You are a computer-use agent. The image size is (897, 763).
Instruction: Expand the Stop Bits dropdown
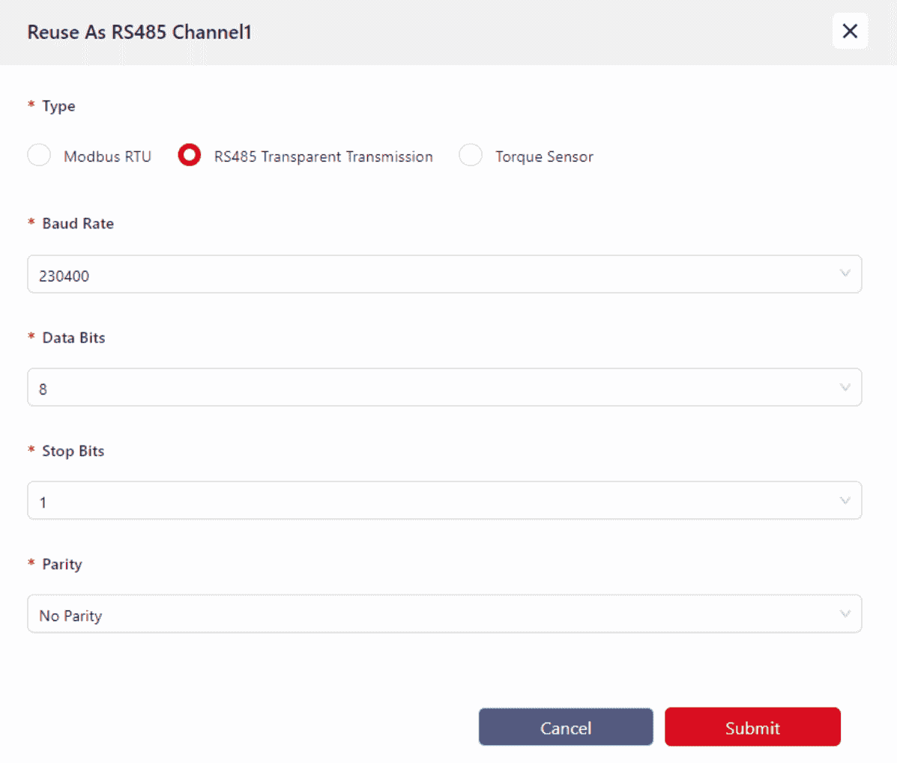444,500
